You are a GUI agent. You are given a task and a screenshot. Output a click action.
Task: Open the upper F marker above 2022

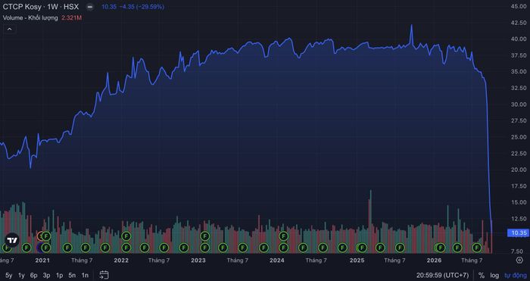(x=126, y=236)
